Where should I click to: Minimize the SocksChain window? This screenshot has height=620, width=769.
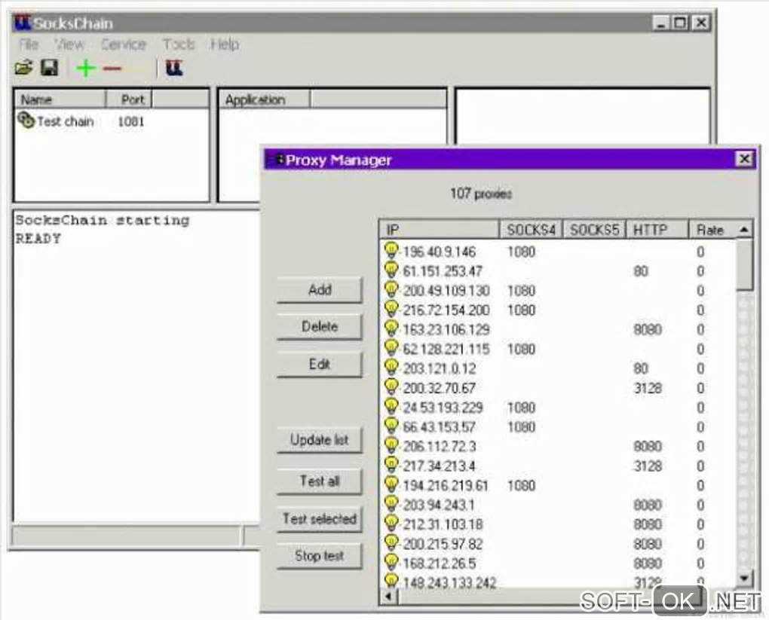click(x=660, y=23)
